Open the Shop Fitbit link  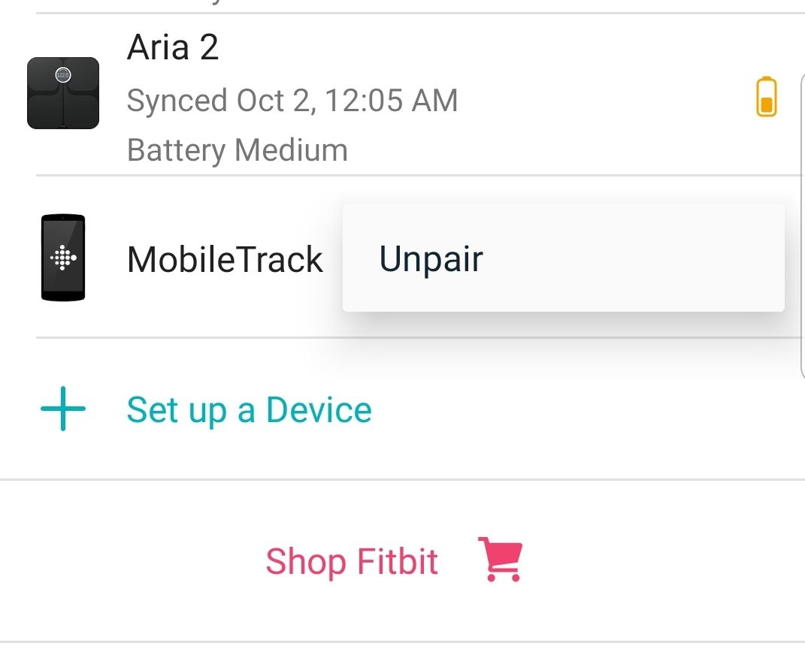[352, 562]
